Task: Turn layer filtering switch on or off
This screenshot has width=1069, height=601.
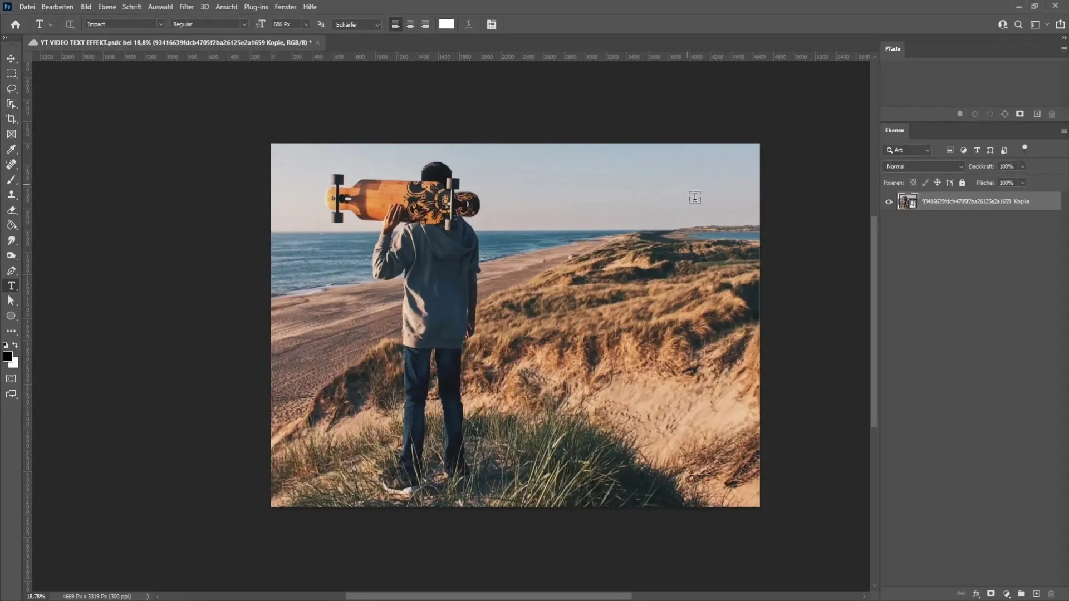Action: [x=1024, y=148]
